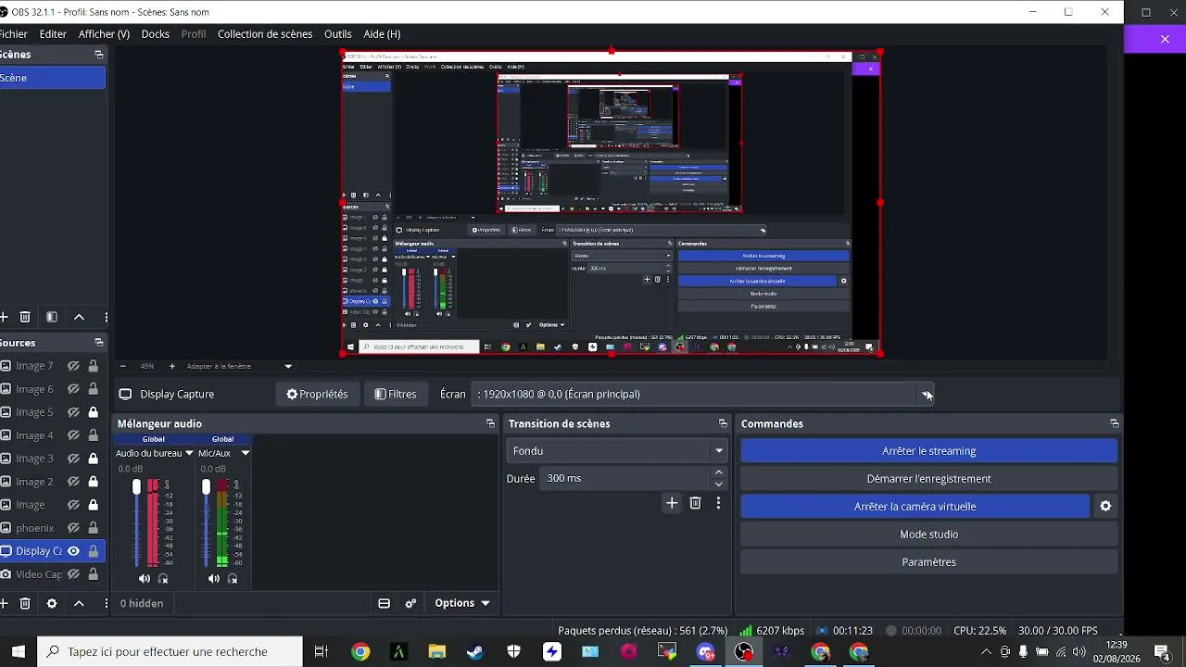
Task: Show the phoenix source
Action: click(73, 528)
